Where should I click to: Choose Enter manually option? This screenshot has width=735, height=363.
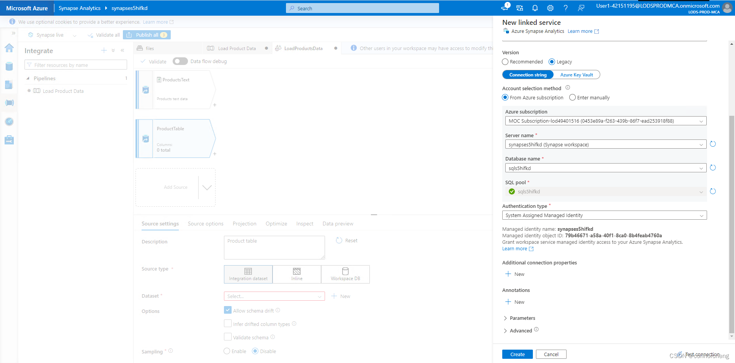(572, 97)
